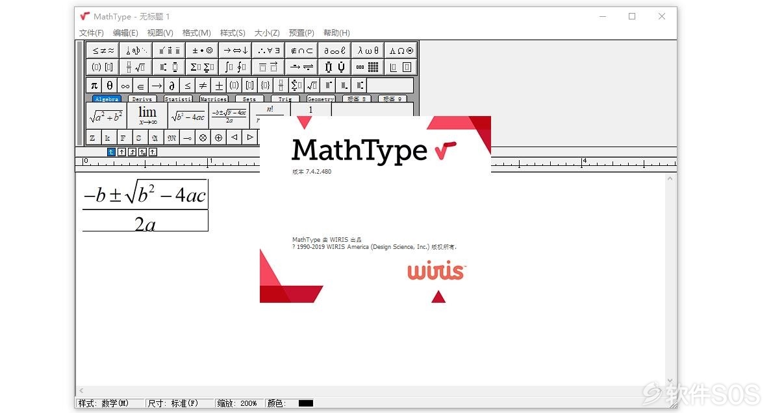Insert the right arrow symbol from small bar
The width and height of the screenshot is (771, 413).
157,86
